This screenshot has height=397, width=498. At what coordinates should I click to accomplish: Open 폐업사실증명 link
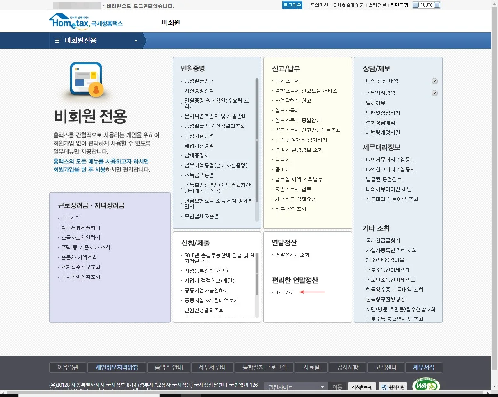pyautogui.click(x=199, y=146)
